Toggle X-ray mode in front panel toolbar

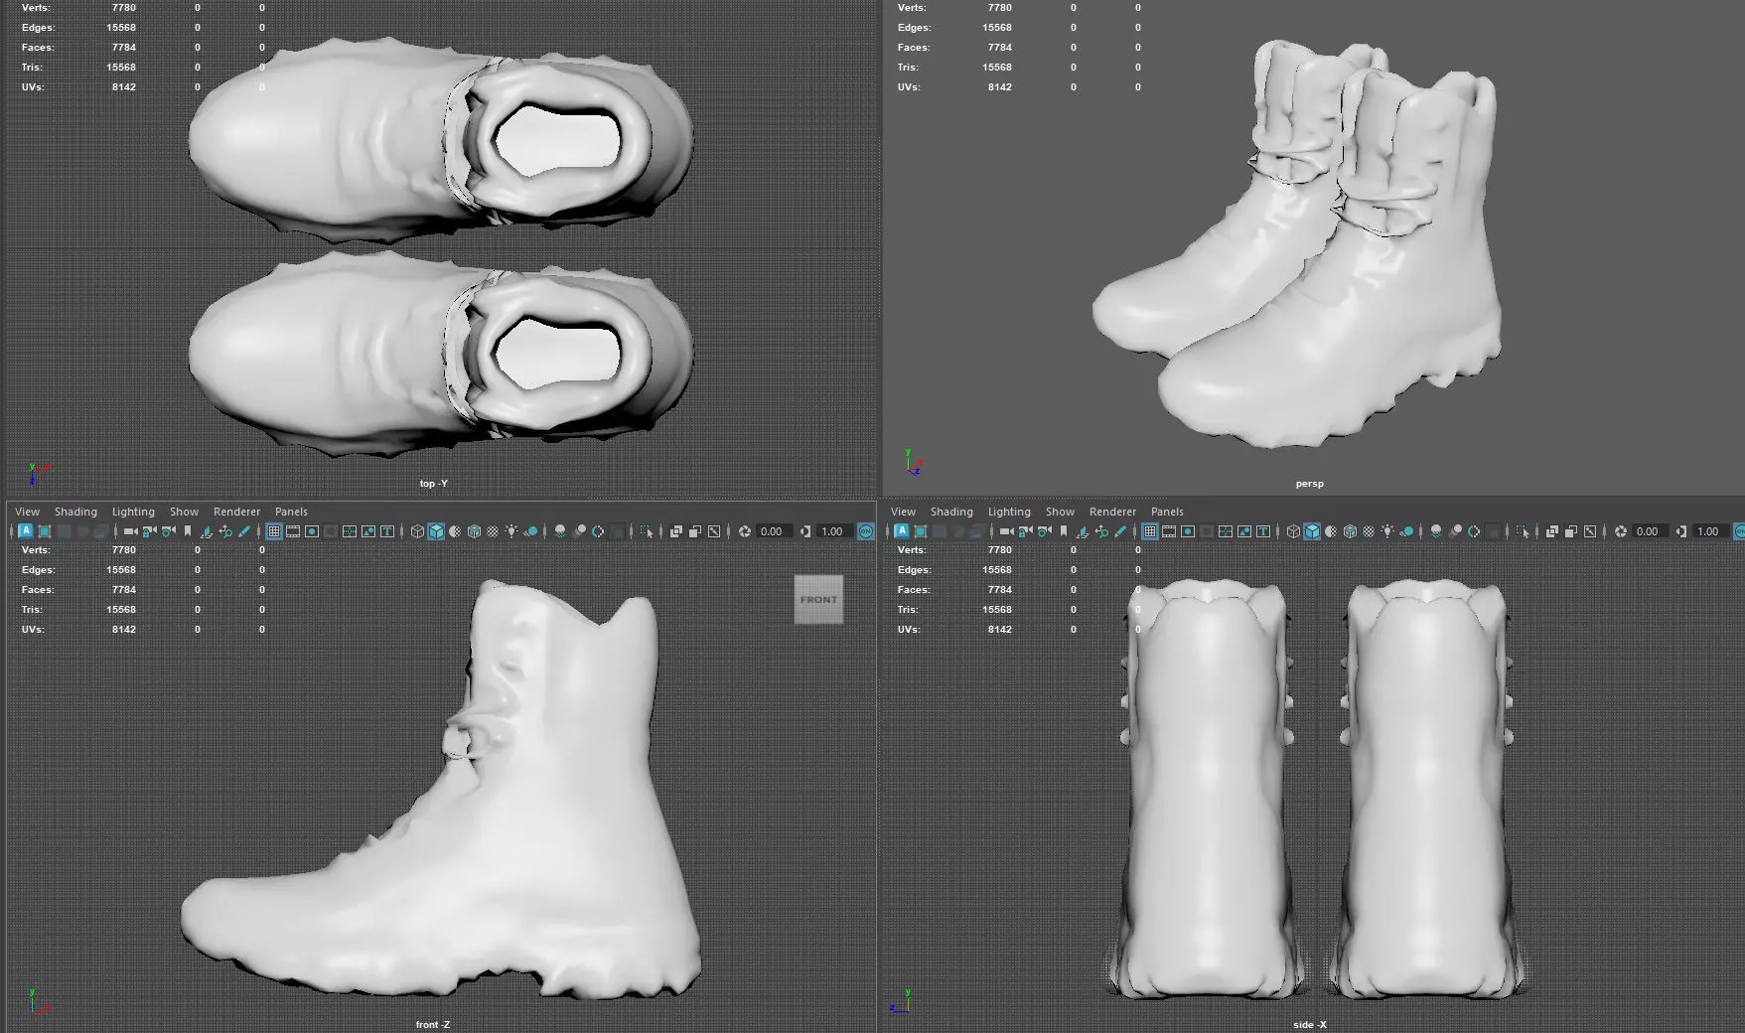pyautogui.click(x=675, y=531)
